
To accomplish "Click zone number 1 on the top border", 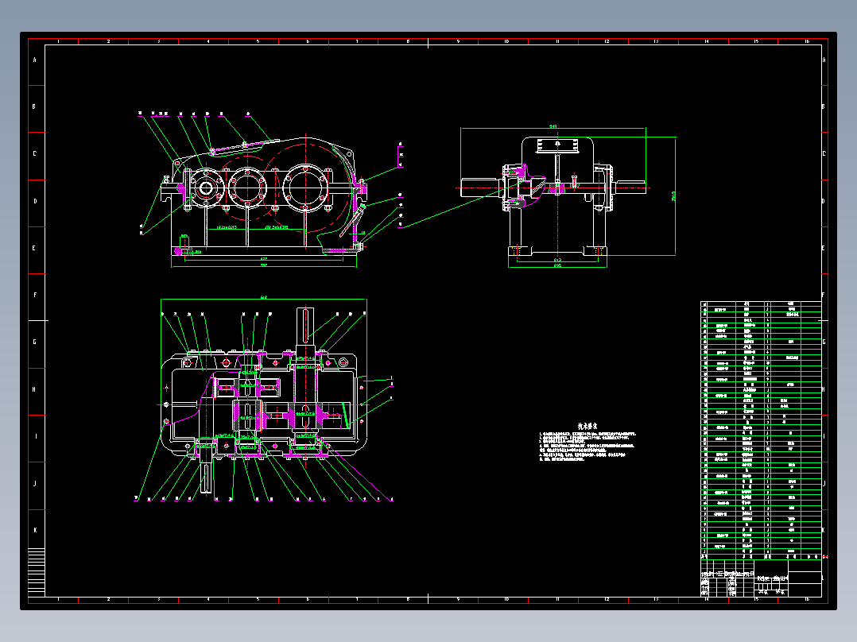I will coord(59,41).
